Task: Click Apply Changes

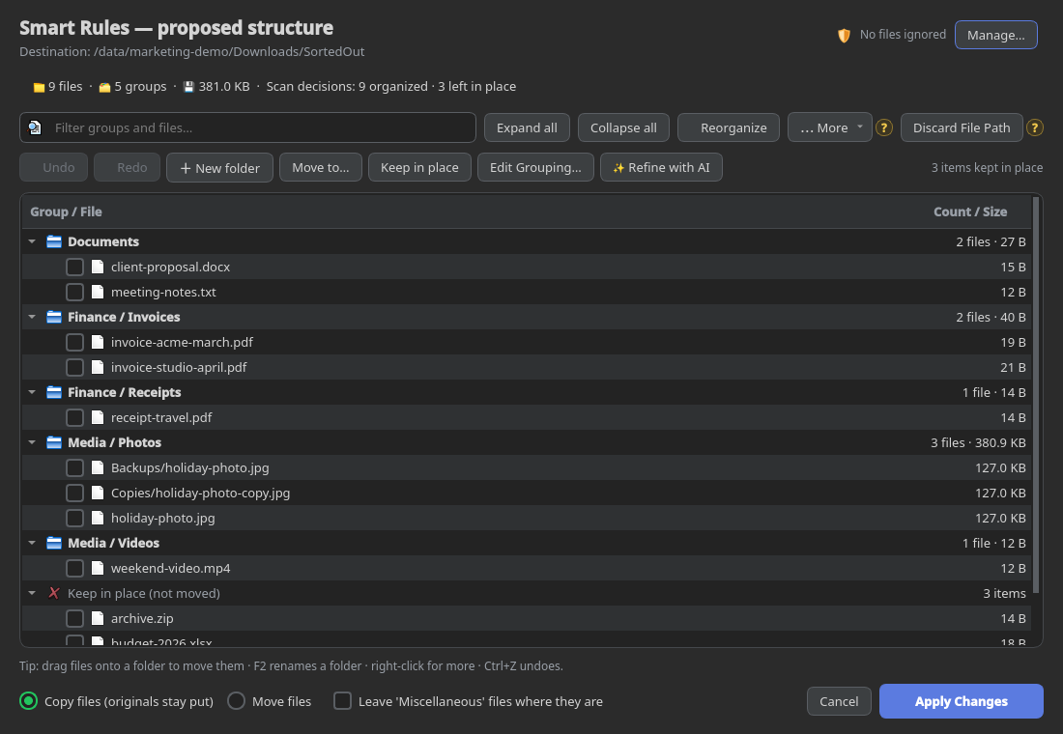Action: coord(962,701)
